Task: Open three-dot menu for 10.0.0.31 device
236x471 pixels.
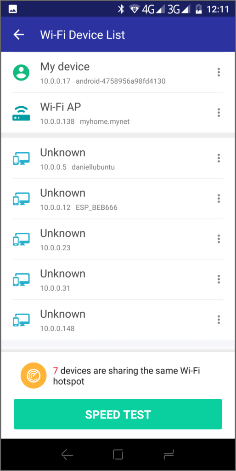Action: [219, 279]
